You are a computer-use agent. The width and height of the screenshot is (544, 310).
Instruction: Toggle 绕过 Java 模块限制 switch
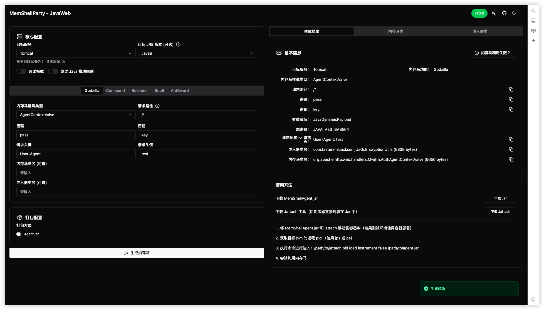(x=53, y=71)
